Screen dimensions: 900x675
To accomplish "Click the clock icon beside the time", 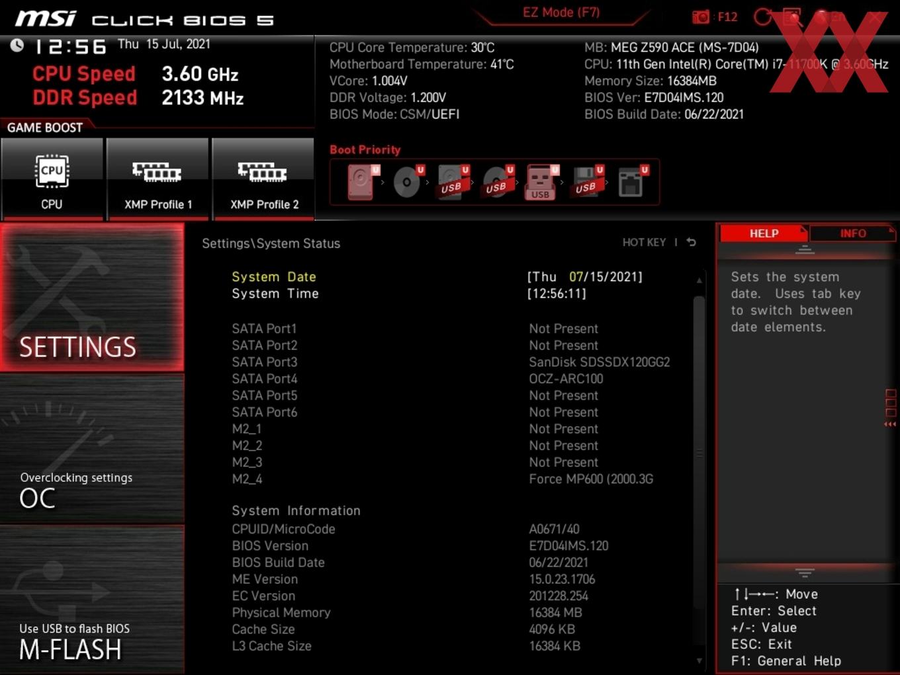I will click(x=17, y=45).
